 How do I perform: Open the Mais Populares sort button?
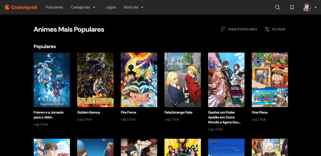(x=239, y=29)
